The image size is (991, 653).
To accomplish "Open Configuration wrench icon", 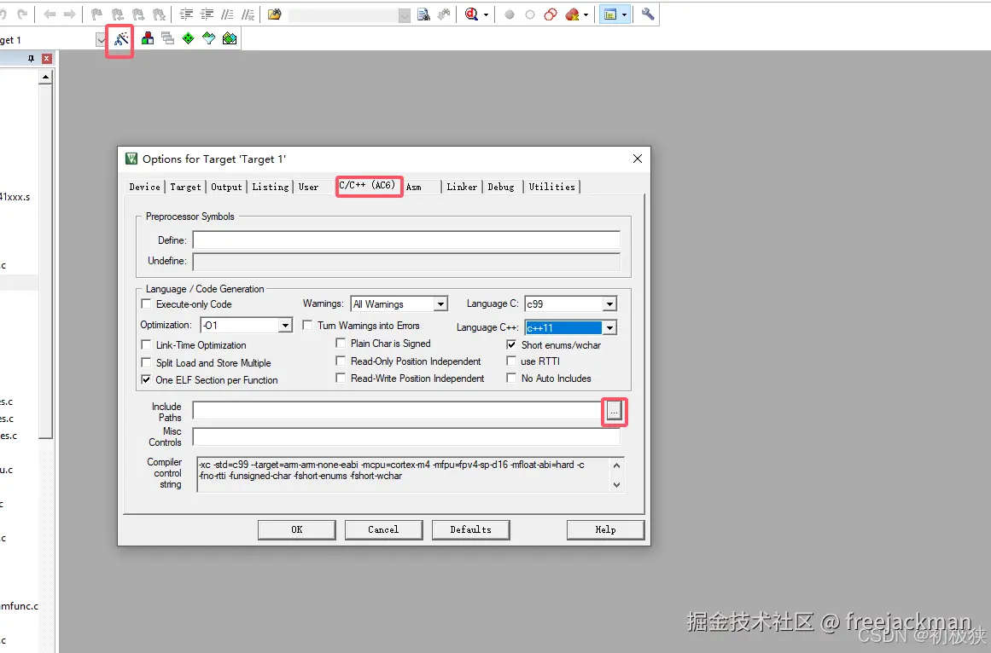I will [648, 14].
